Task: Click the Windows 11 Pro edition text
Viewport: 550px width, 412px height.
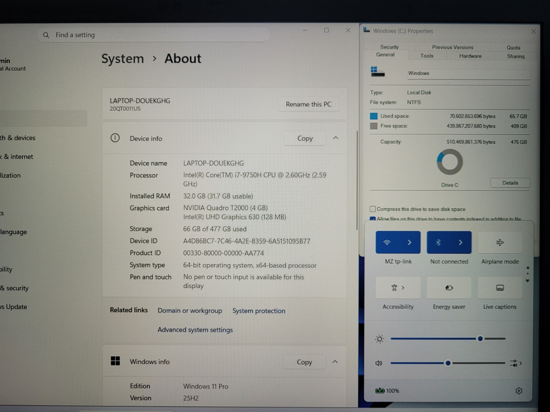Action: tap(206, 386)
